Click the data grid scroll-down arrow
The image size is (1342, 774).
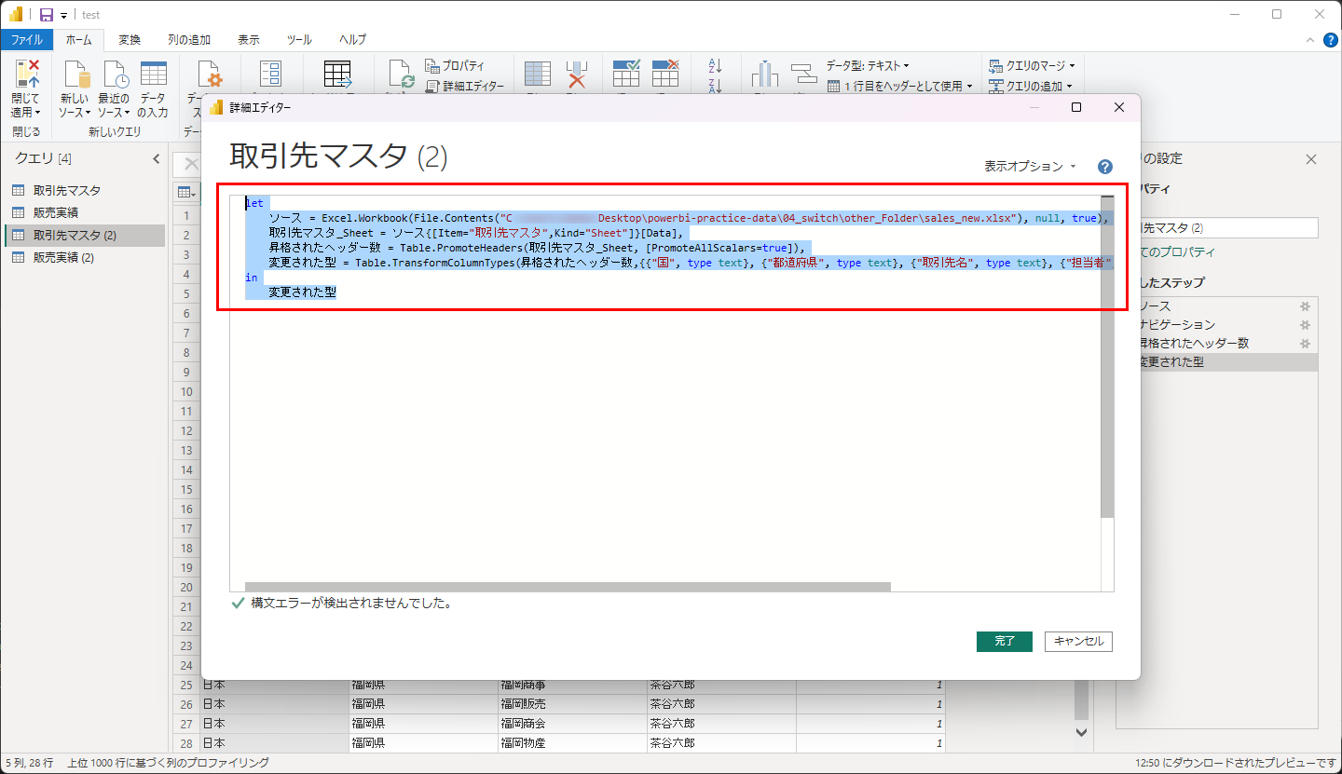1081,733
